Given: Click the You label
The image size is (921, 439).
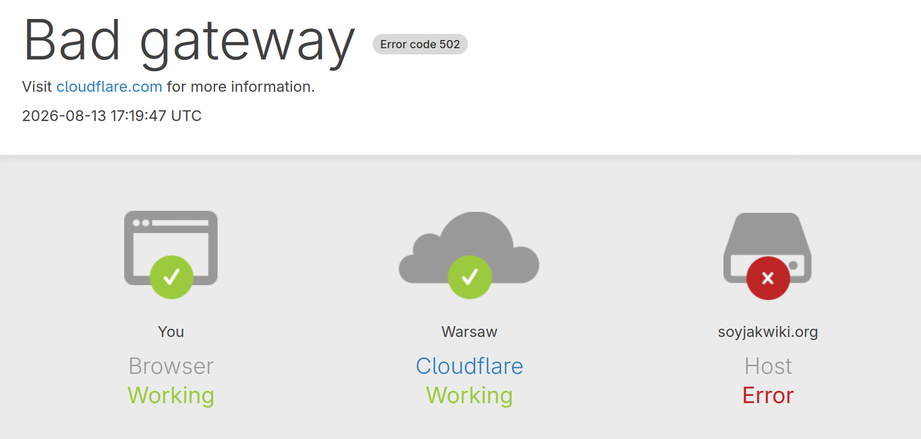Looking at the screenshot, I should tap(171, 332).
